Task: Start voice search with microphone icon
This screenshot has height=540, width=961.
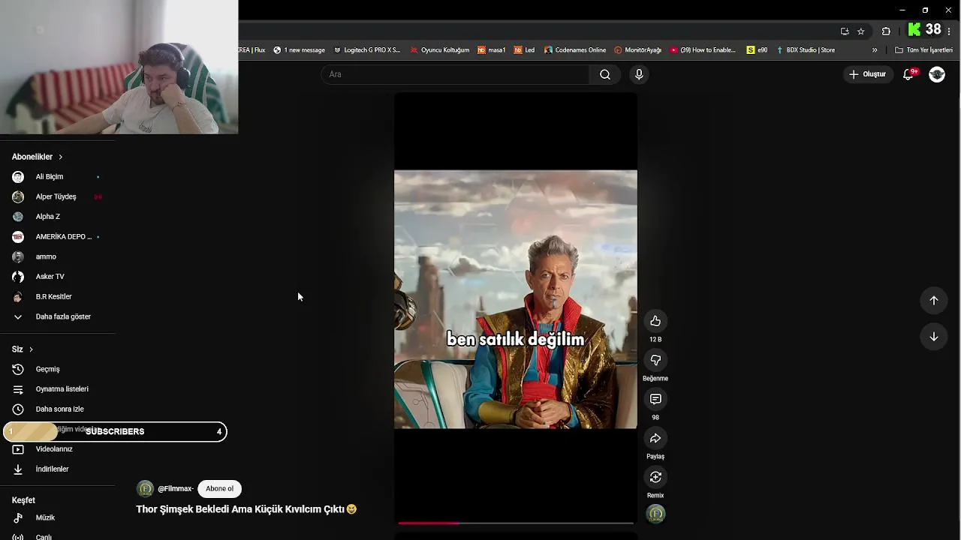Action: click(639, 74)
